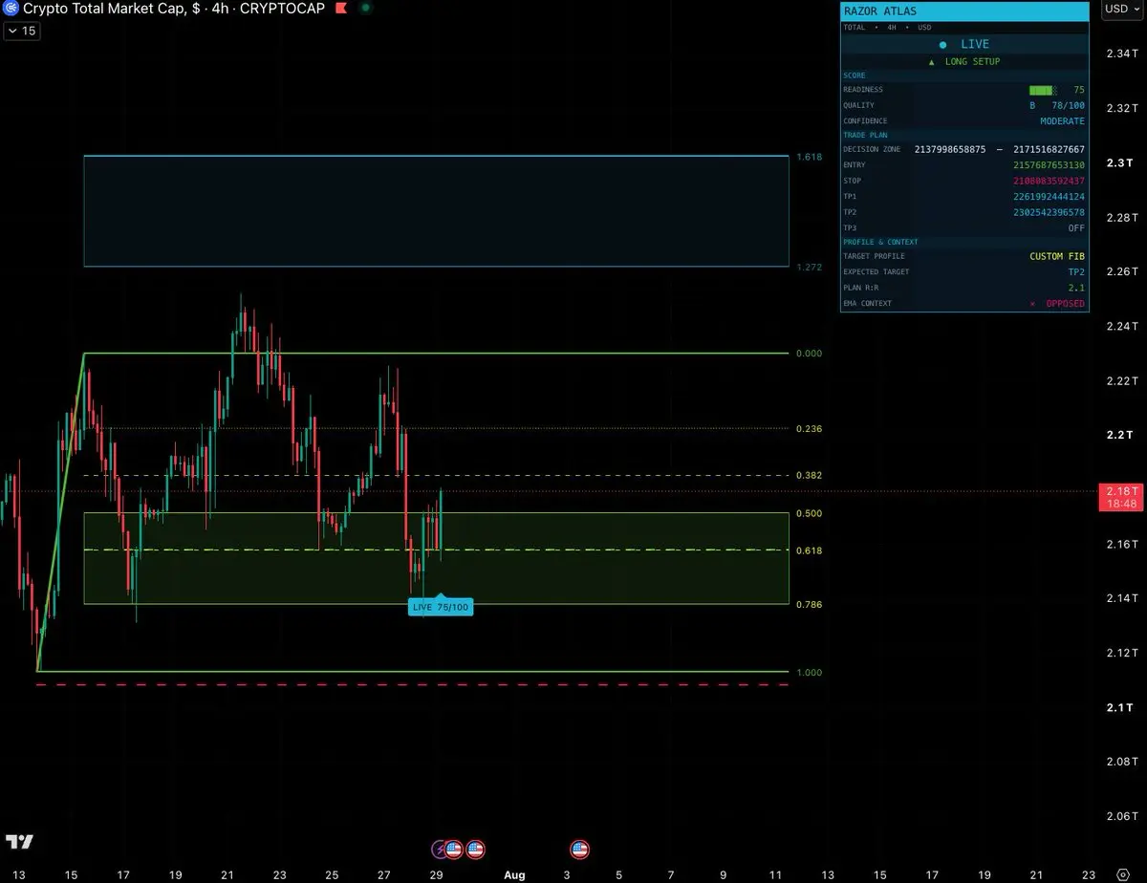Click the 0.000 Fibonacci level label
This screenshot has width=1147, height=883.
click(809, 354)
